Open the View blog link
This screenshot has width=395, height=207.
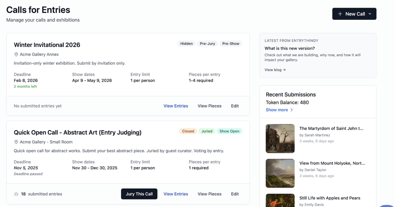pos(275,70)
